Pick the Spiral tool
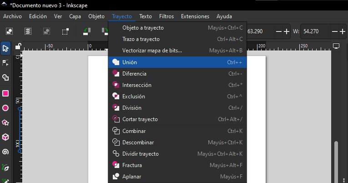The width and height of the screenshot is (348, 183). (x=5, y=152)
